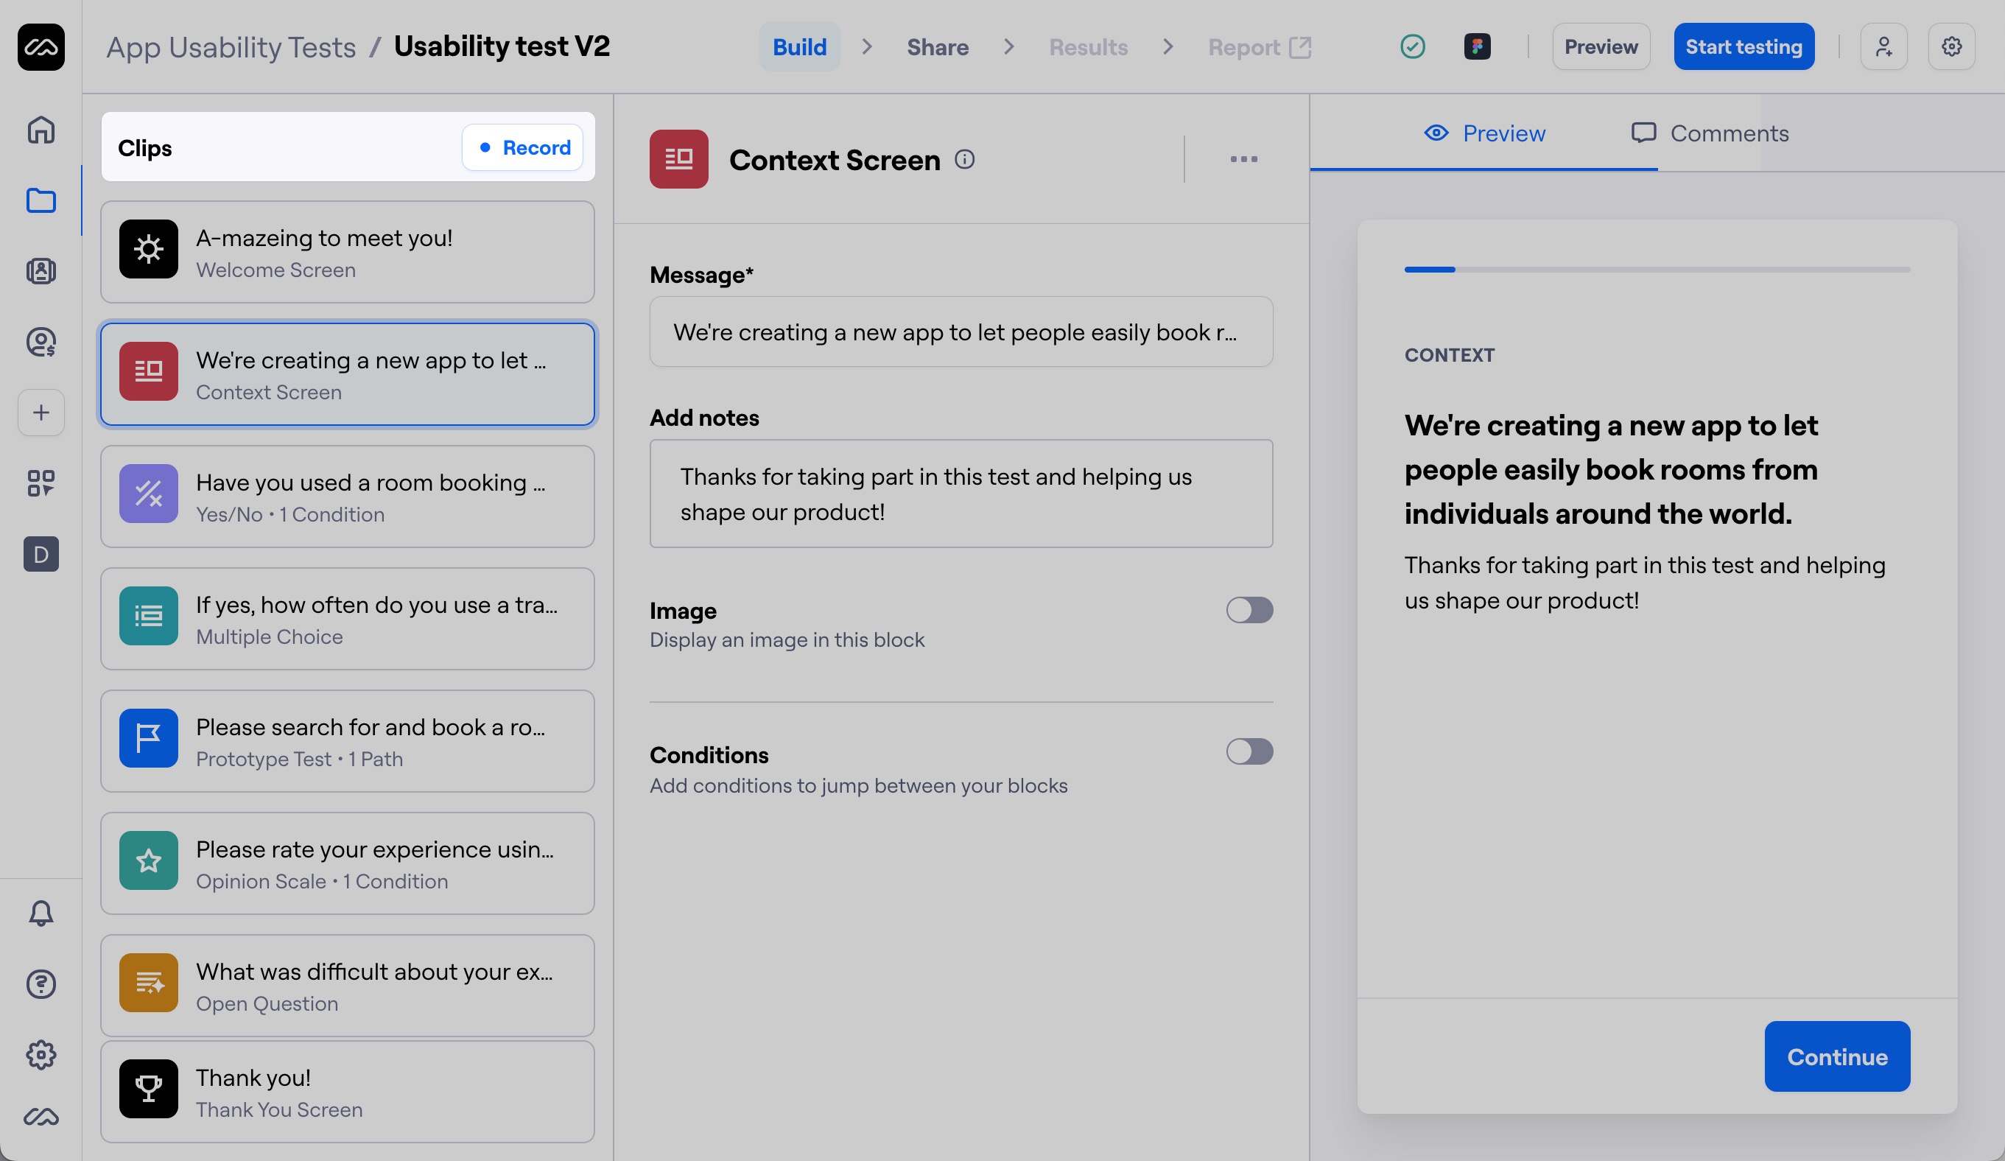Open the three-dot block options menu
The height and width of the screenshot is (1161, 2005).
(x=1243, y=160)
